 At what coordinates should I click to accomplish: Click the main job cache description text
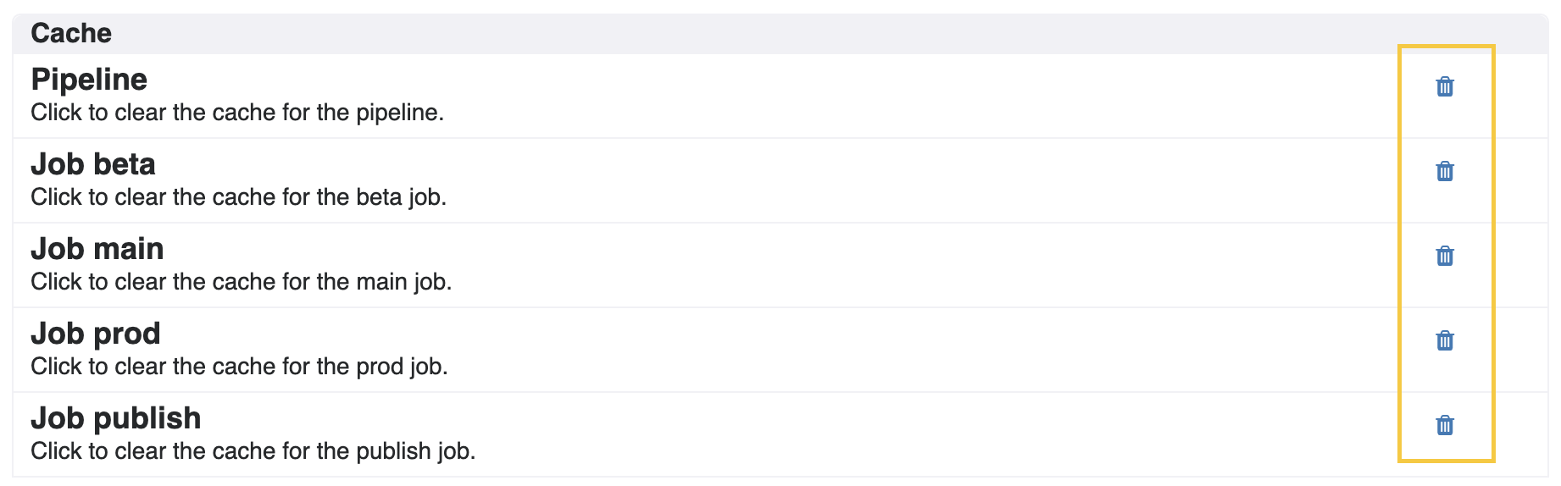point(242,282)
